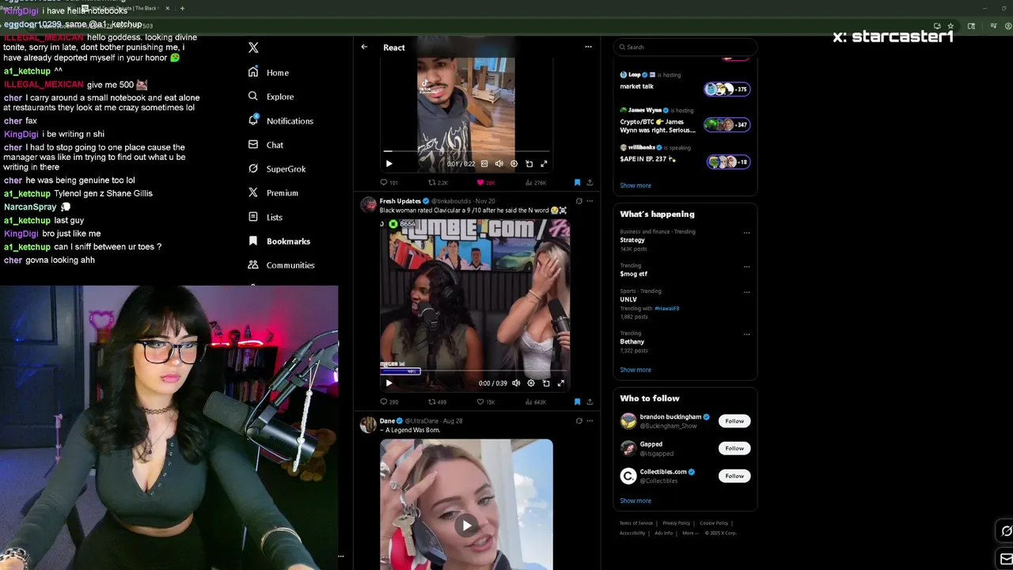Open Grok explain icon on Dane's post
This screenshot has height=570, width=1013.
tap(579, 420)
